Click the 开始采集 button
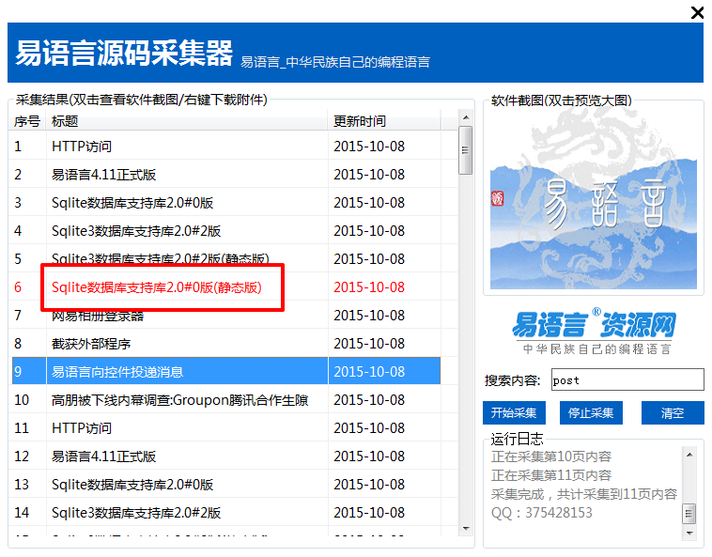 click(514, 412)
